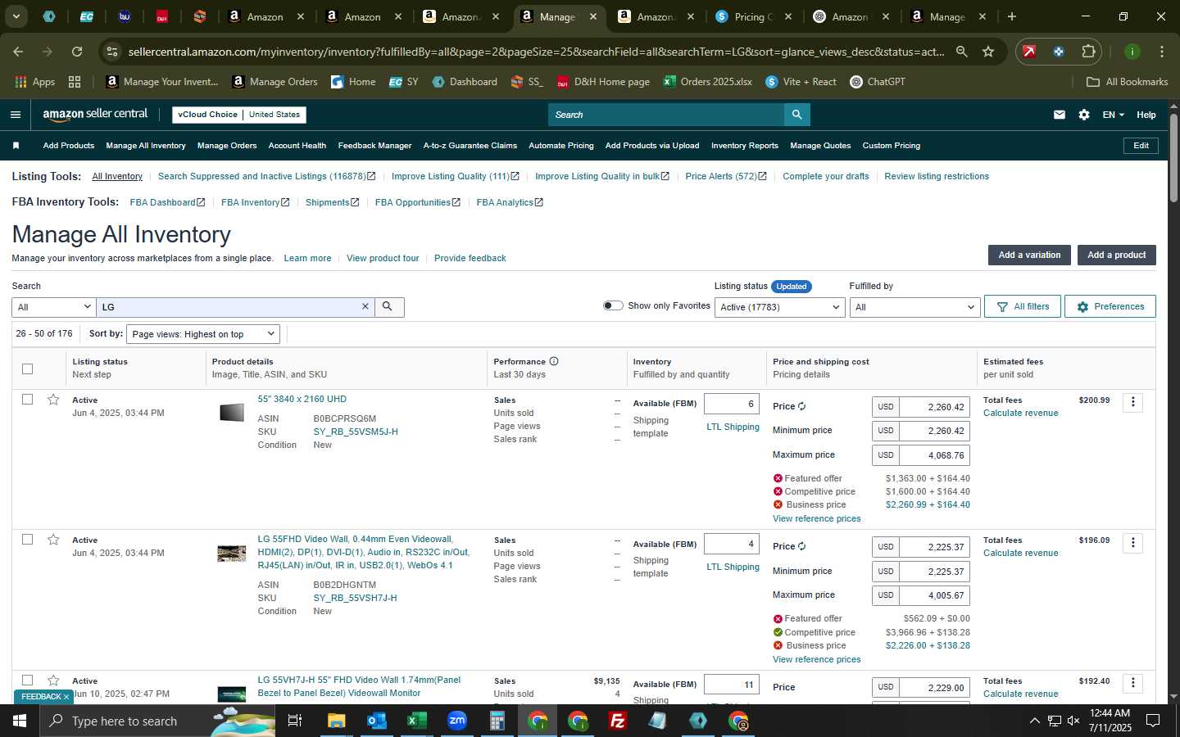The image size is (1180, 737).
Task: Open the Fulfilled by dropdown
Action: pos(914,307)
